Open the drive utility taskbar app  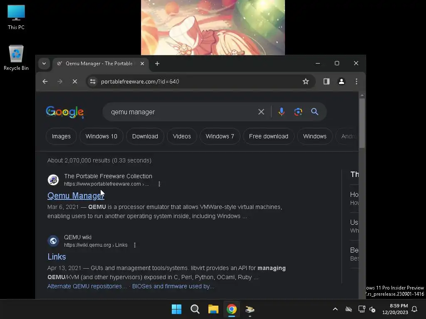[x=250, y=309]
